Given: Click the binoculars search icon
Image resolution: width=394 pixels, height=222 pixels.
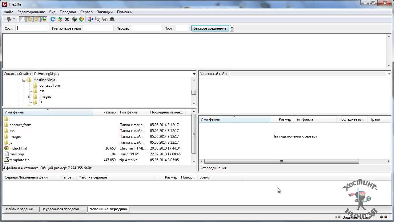Looking at the screenshot, I should click(112, 19).
